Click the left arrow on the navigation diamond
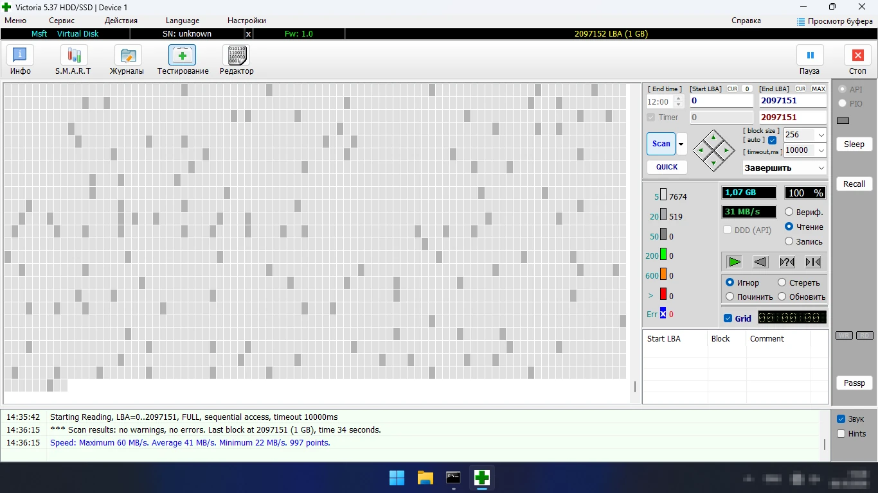This screenshot has height=493, width=878. 701,151
